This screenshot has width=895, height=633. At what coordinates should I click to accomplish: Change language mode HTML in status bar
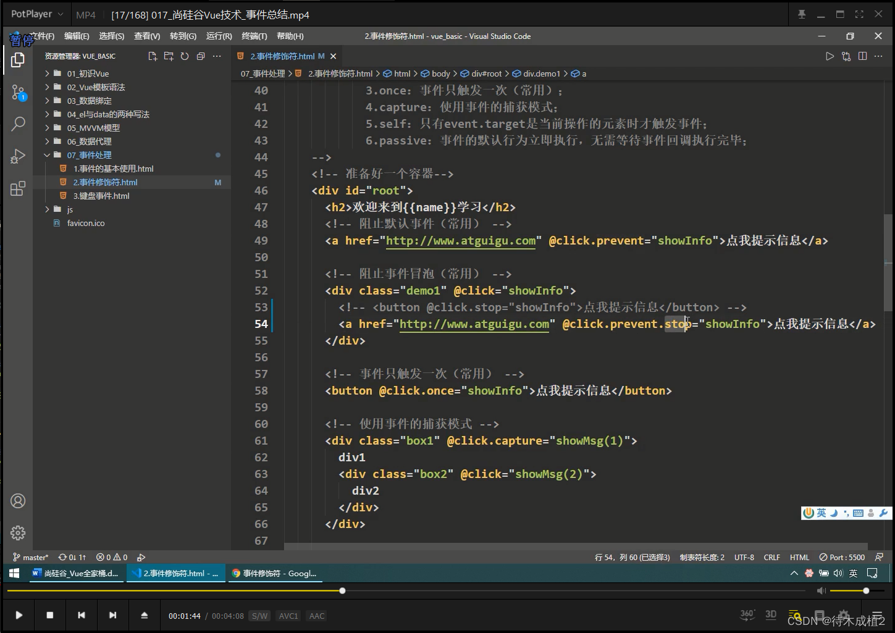[x=799, y=557]
